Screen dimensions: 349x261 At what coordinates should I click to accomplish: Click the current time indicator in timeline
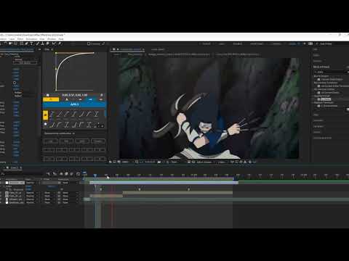[95, 175]
